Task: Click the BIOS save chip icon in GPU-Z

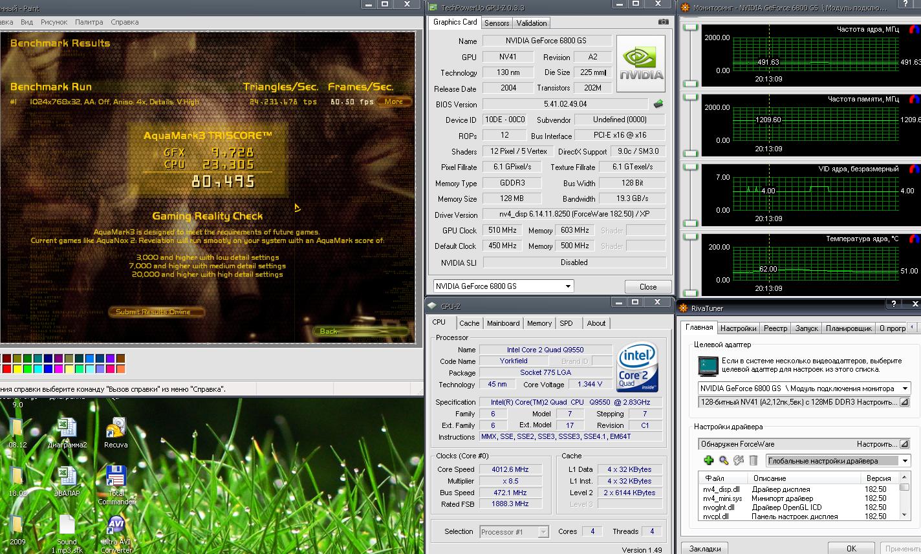Action: [658, 103]
